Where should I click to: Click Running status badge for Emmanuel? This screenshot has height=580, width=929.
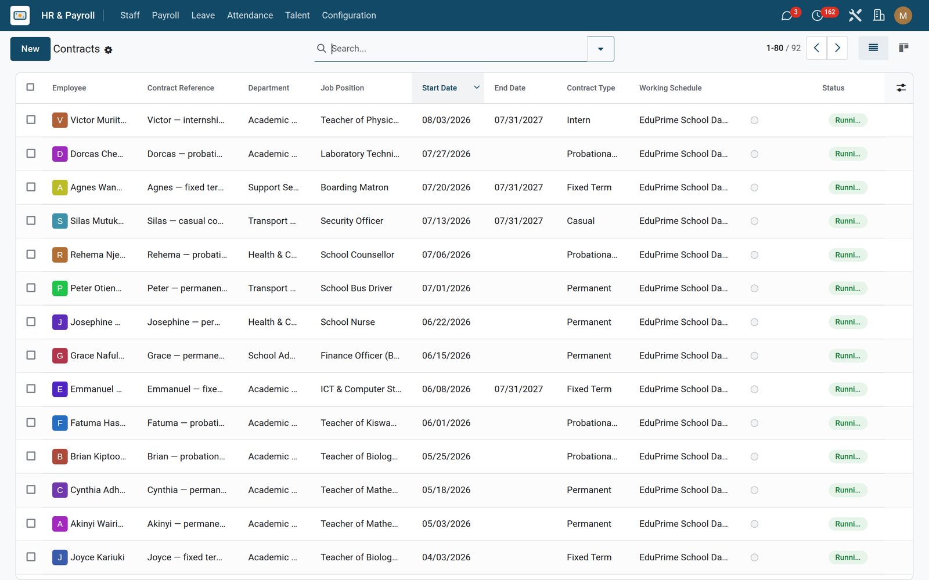click(x=848, y=389)
